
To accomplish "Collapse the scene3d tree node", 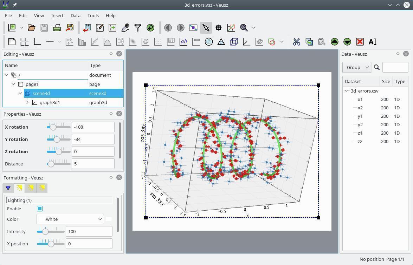I will pos(20,93).
